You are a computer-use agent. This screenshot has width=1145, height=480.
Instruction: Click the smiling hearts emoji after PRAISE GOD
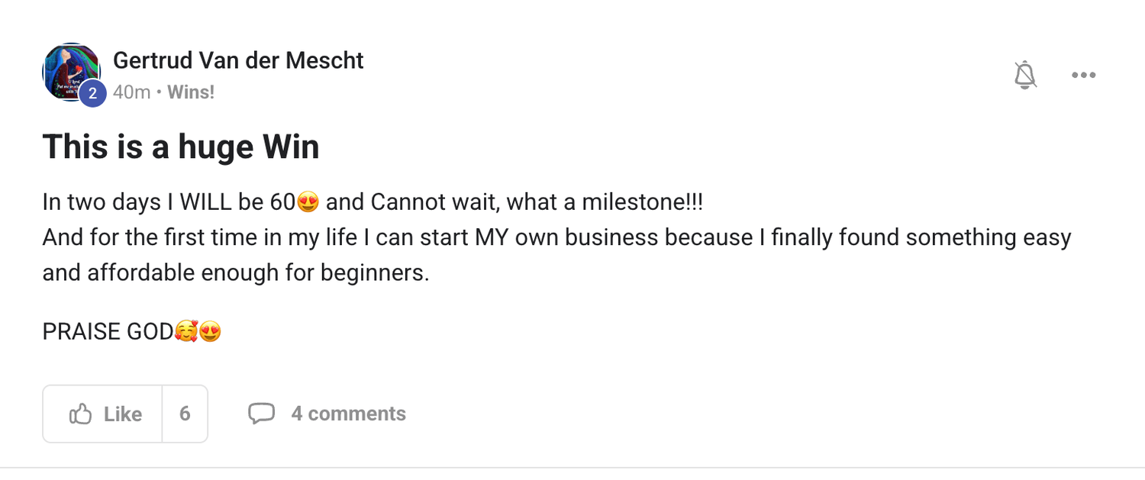(186, 332)
